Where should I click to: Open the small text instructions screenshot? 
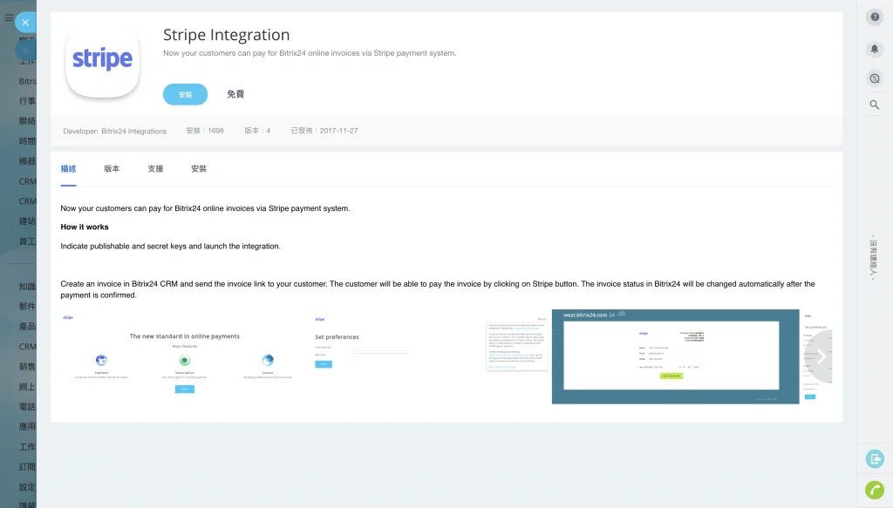(516, 346)
